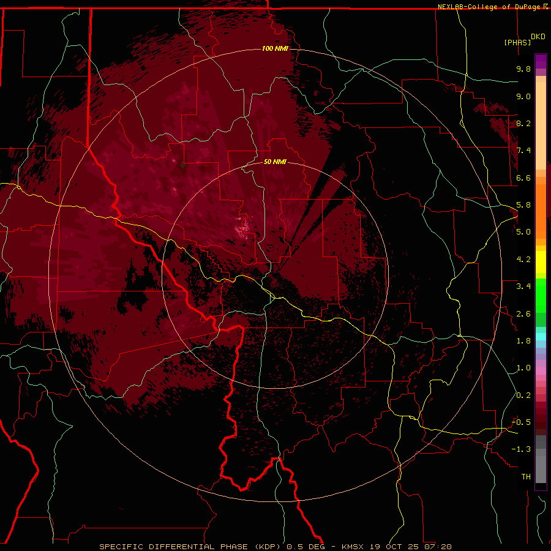Click the 9.0 scale value
The height and width of the screenshot is (551, 551).
pos(523,96)
